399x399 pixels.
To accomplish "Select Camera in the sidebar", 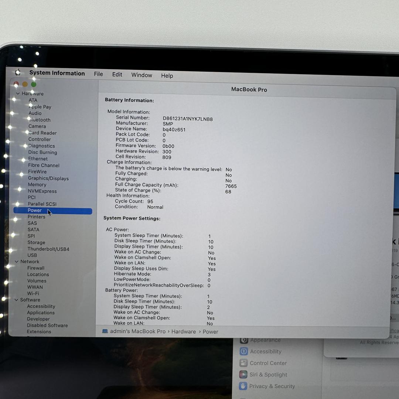I will coord(37,126).
